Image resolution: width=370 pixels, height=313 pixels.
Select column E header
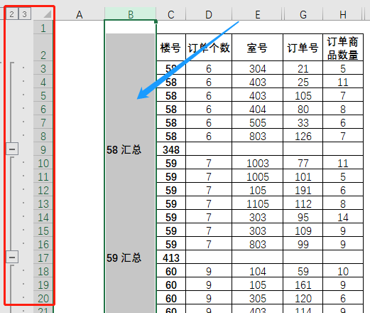258,15
